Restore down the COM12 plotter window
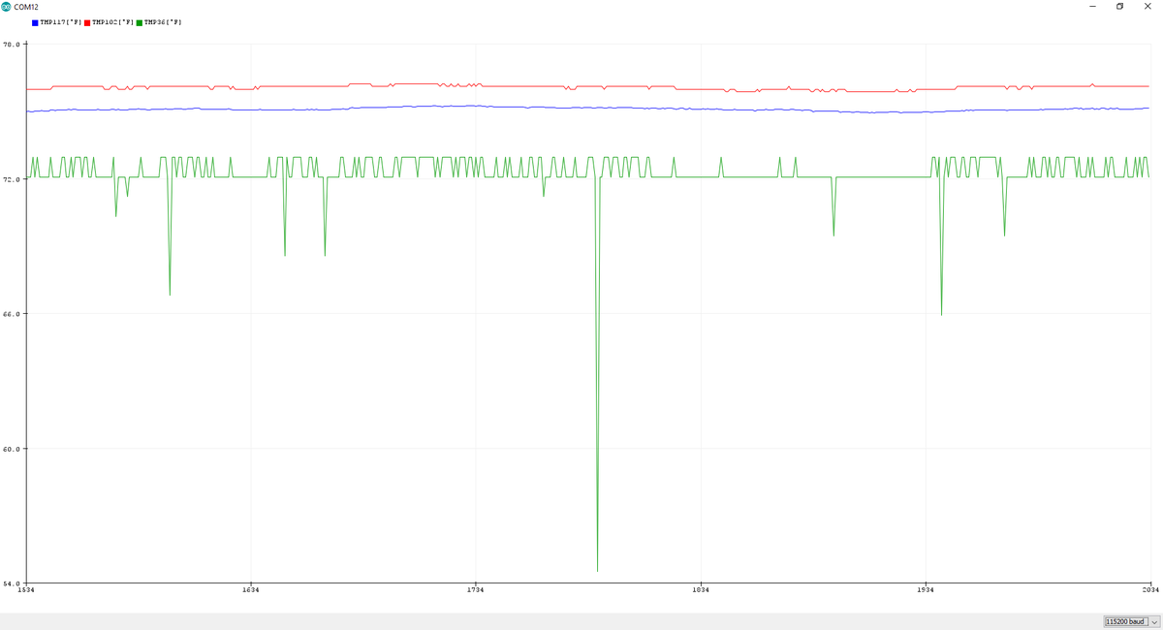1163x630 pixels. (x=1119, y=7)
